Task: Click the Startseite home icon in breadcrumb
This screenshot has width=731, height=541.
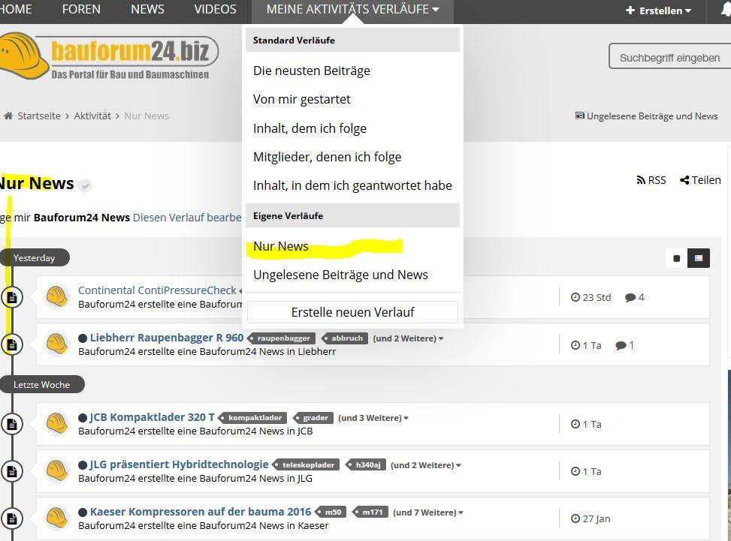Action: [8, 116]
